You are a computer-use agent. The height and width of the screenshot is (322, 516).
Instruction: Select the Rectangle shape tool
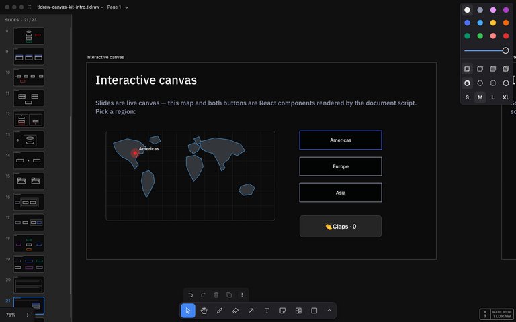coord(314,311)
